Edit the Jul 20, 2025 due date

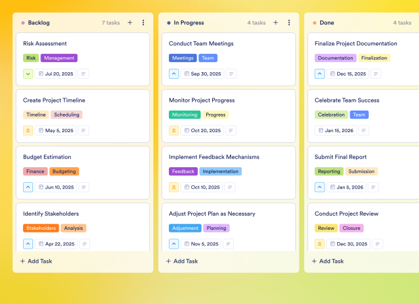pos(55,73)
